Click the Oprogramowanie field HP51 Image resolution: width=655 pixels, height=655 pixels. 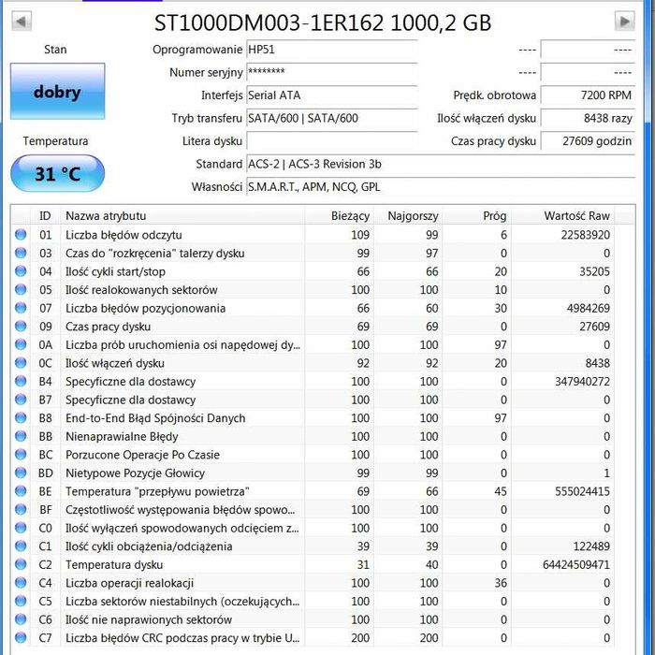pyautogui.click(x=332, y=50)
